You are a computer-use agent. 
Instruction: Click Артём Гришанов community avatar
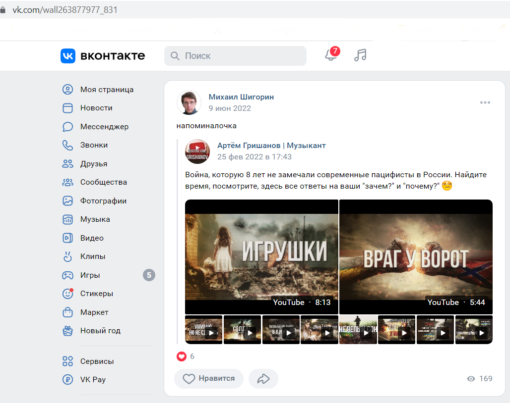[197, 151]
